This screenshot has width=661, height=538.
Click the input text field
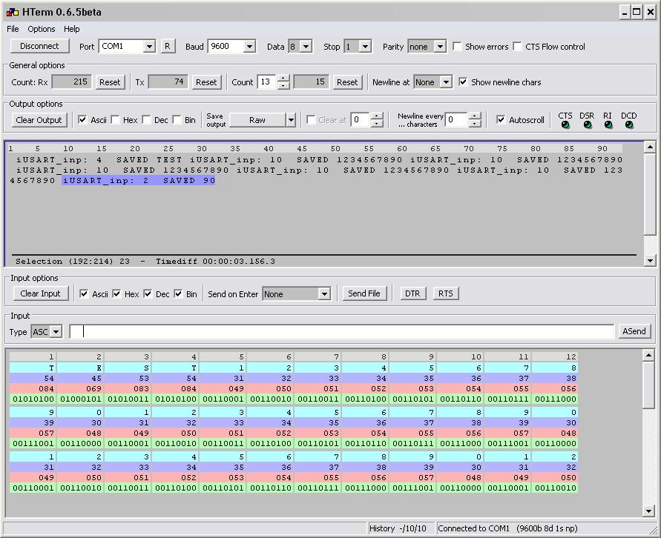pyautogui.click(x=342, y=331)
